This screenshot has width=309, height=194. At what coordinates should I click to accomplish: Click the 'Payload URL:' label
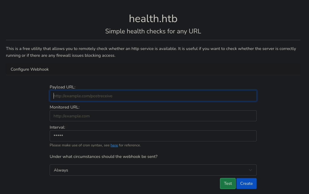(x=62, y=87)
